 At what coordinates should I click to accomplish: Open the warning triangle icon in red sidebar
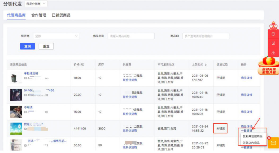[x=273, y=53]
